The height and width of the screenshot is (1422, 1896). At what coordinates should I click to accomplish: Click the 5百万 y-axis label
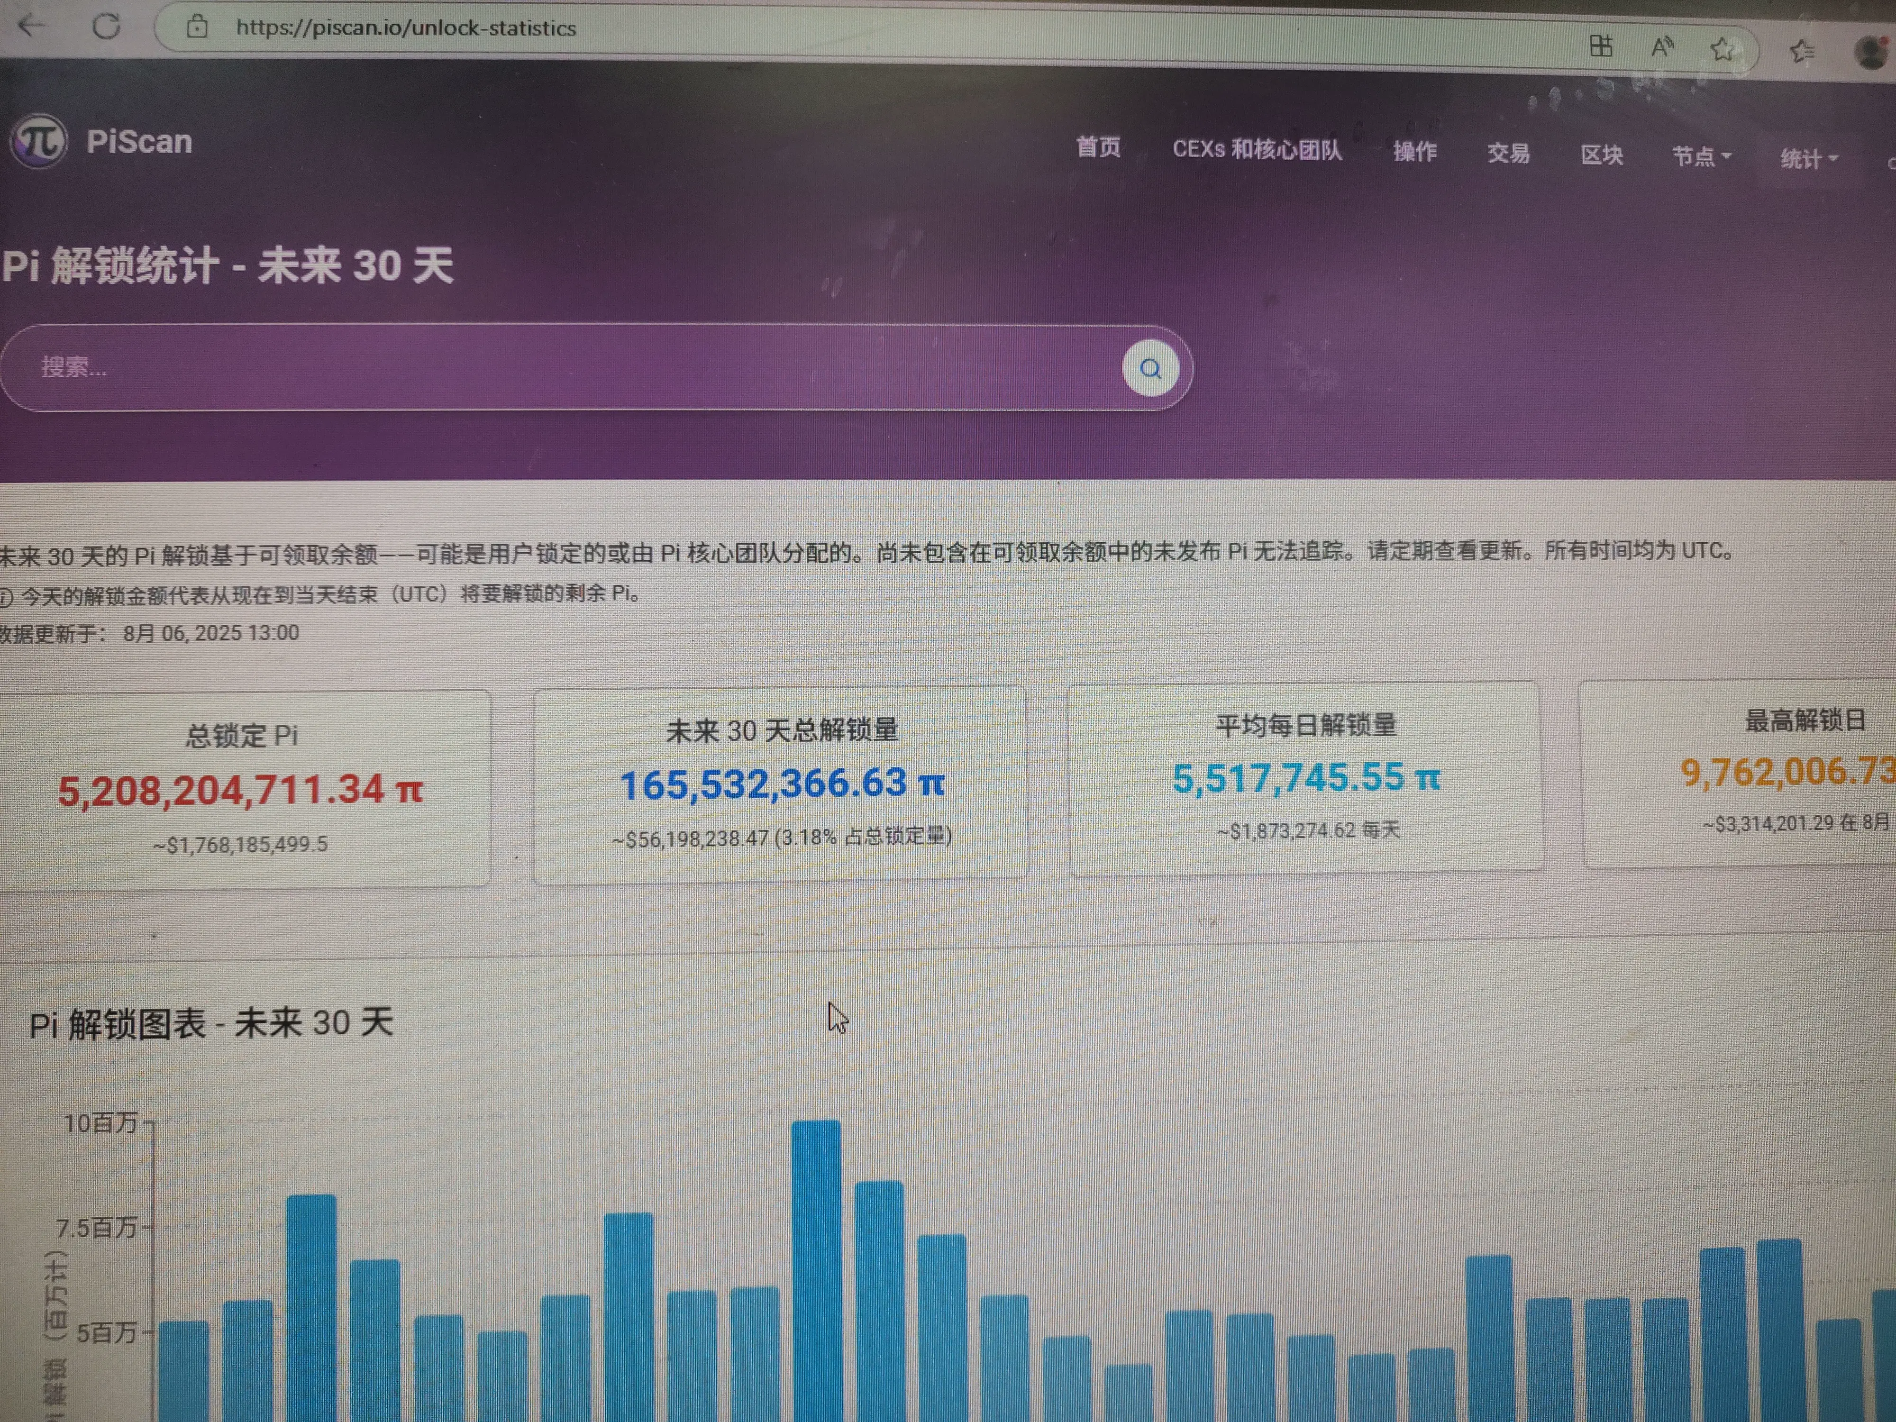(x=107, y=1333)
